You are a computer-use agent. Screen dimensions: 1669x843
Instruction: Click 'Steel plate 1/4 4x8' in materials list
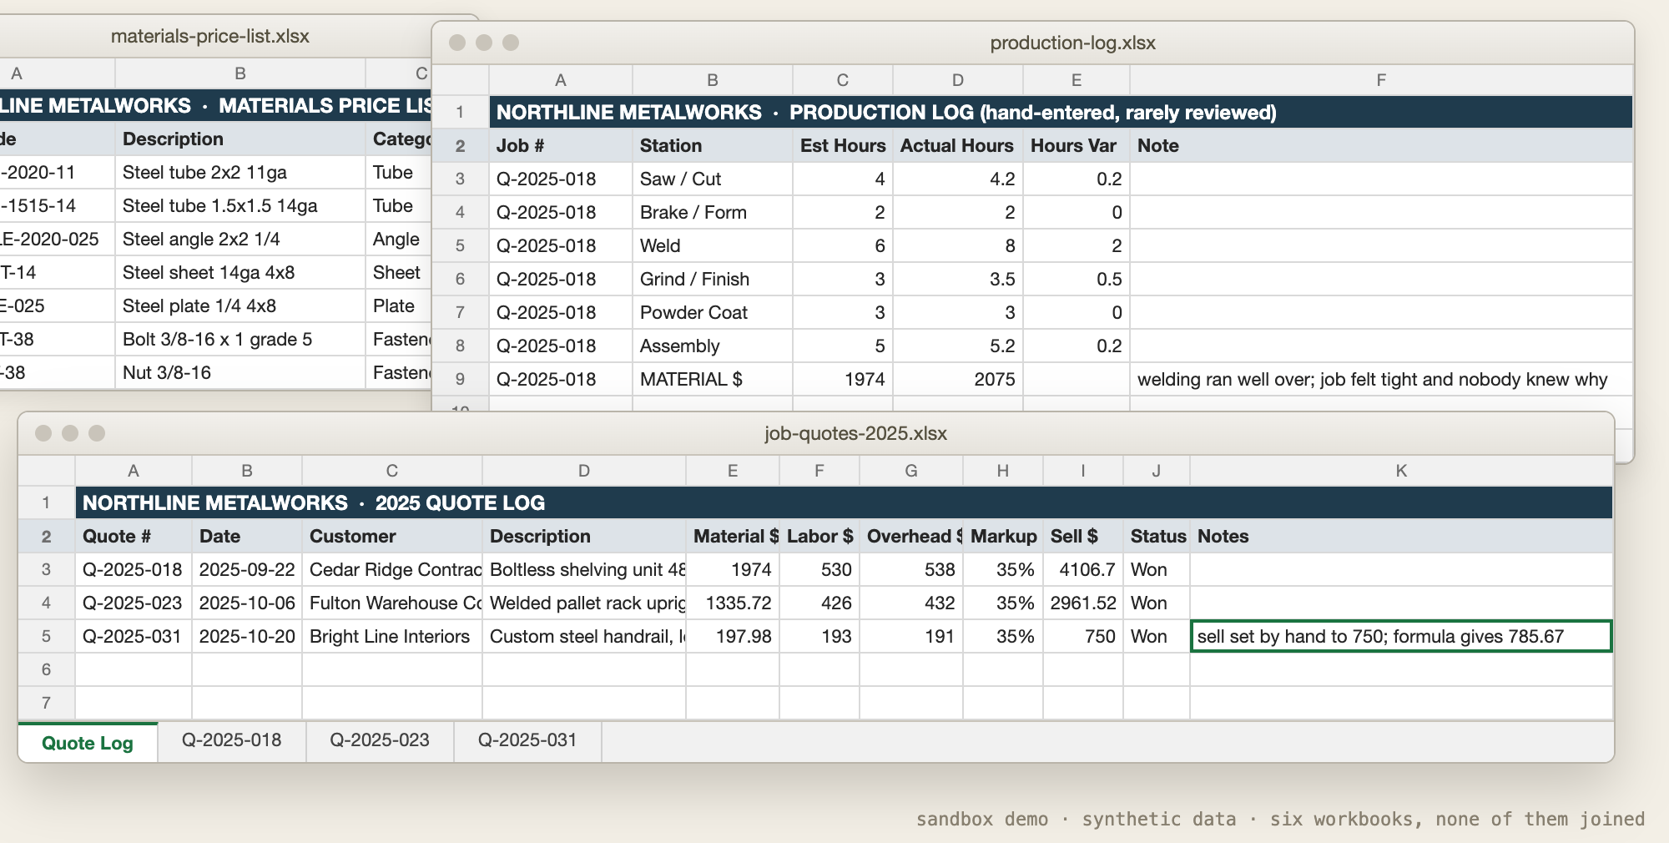click(240, 305)
